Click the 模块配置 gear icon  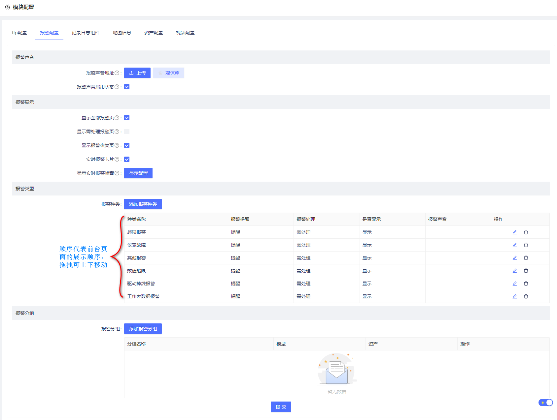8,7
